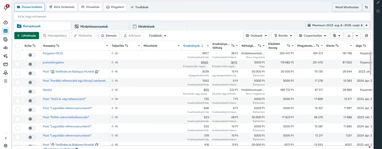Click the search filter input field
The image size is (382, 149).
pyautogui.click(x=192, y=16)
